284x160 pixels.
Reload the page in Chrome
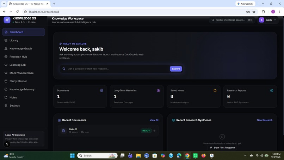(x=17, y=12)
